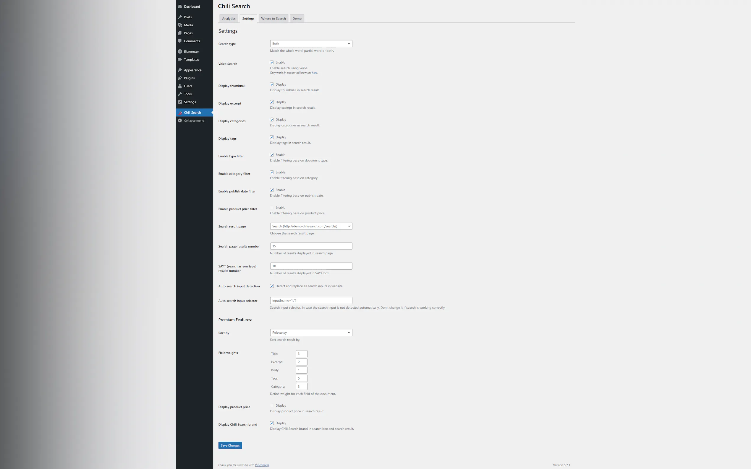Click the Media library icon
This screenshot has height=469, width=751.
(180, 25)
